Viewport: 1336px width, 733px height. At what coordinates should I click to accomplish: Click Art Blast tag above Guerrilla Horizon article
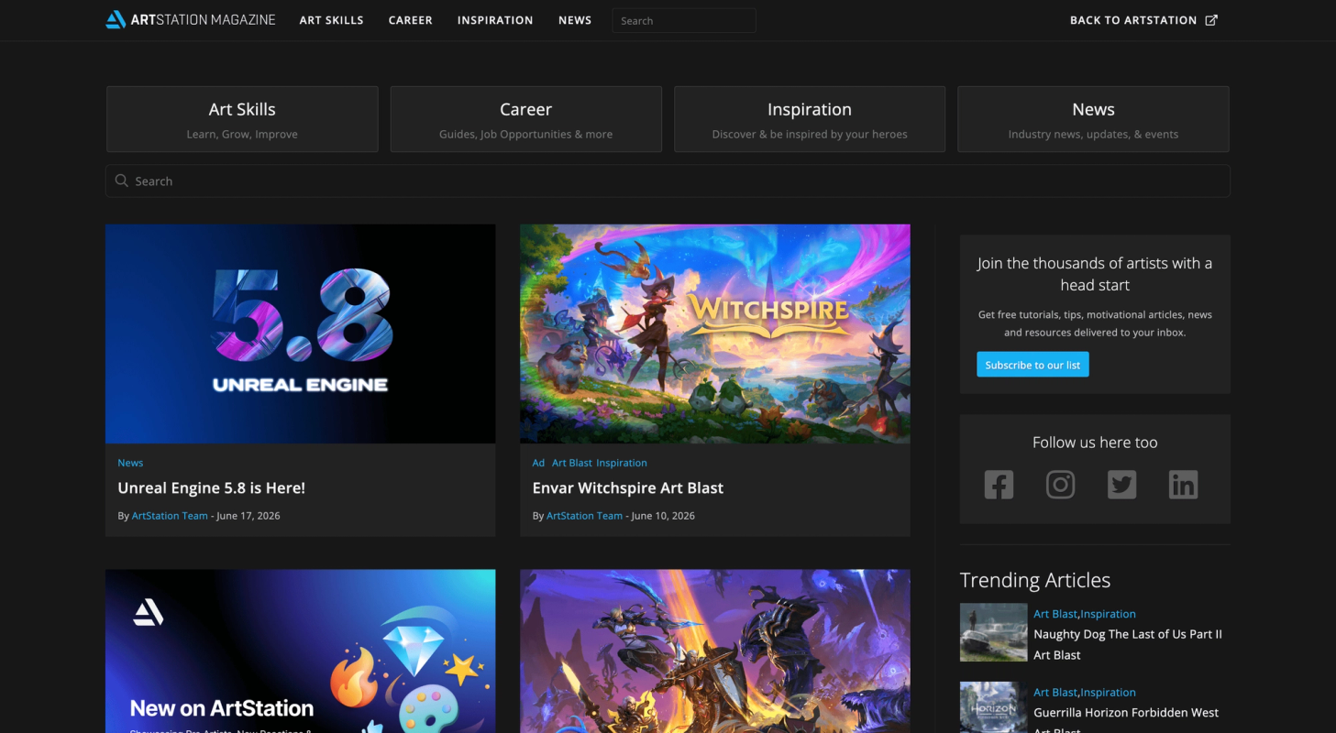1055,693
